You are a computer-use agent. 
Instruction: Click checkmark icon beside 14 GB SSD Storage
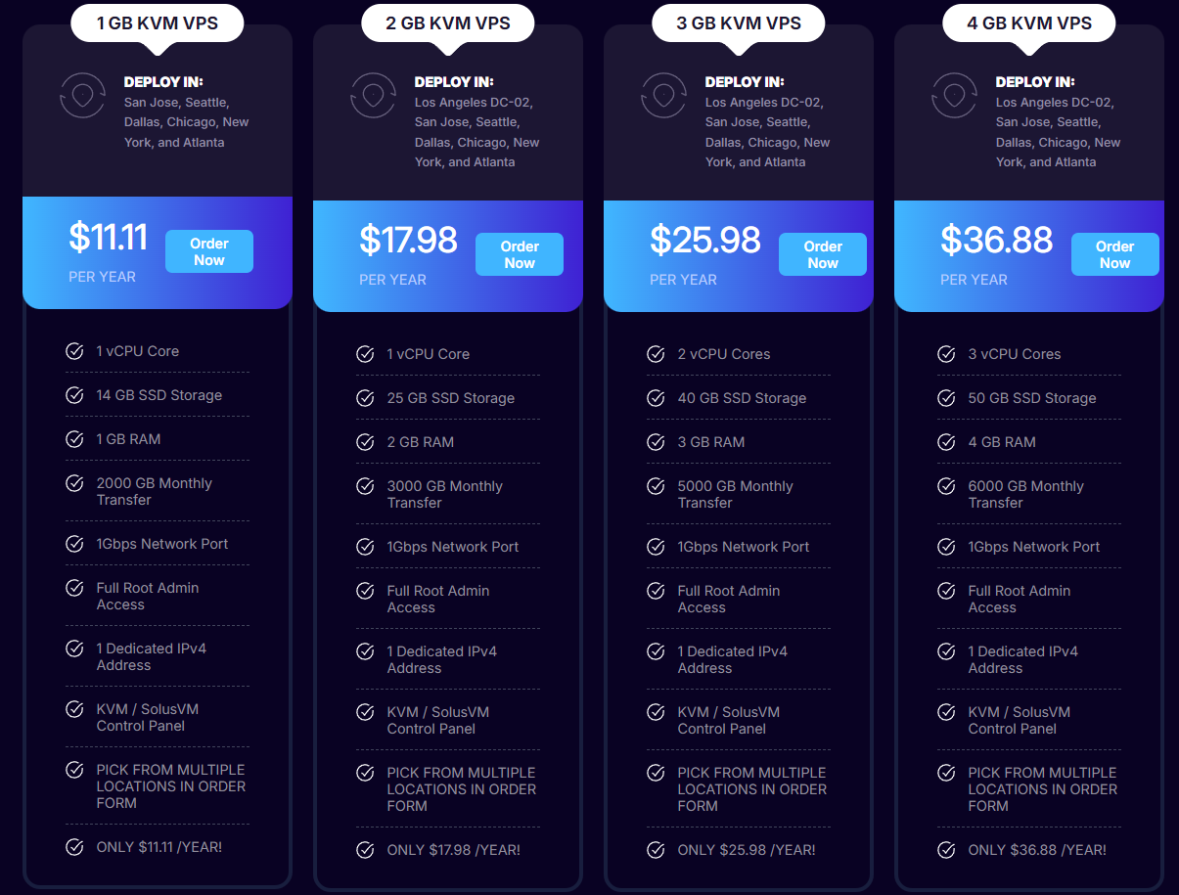(74, 395)
